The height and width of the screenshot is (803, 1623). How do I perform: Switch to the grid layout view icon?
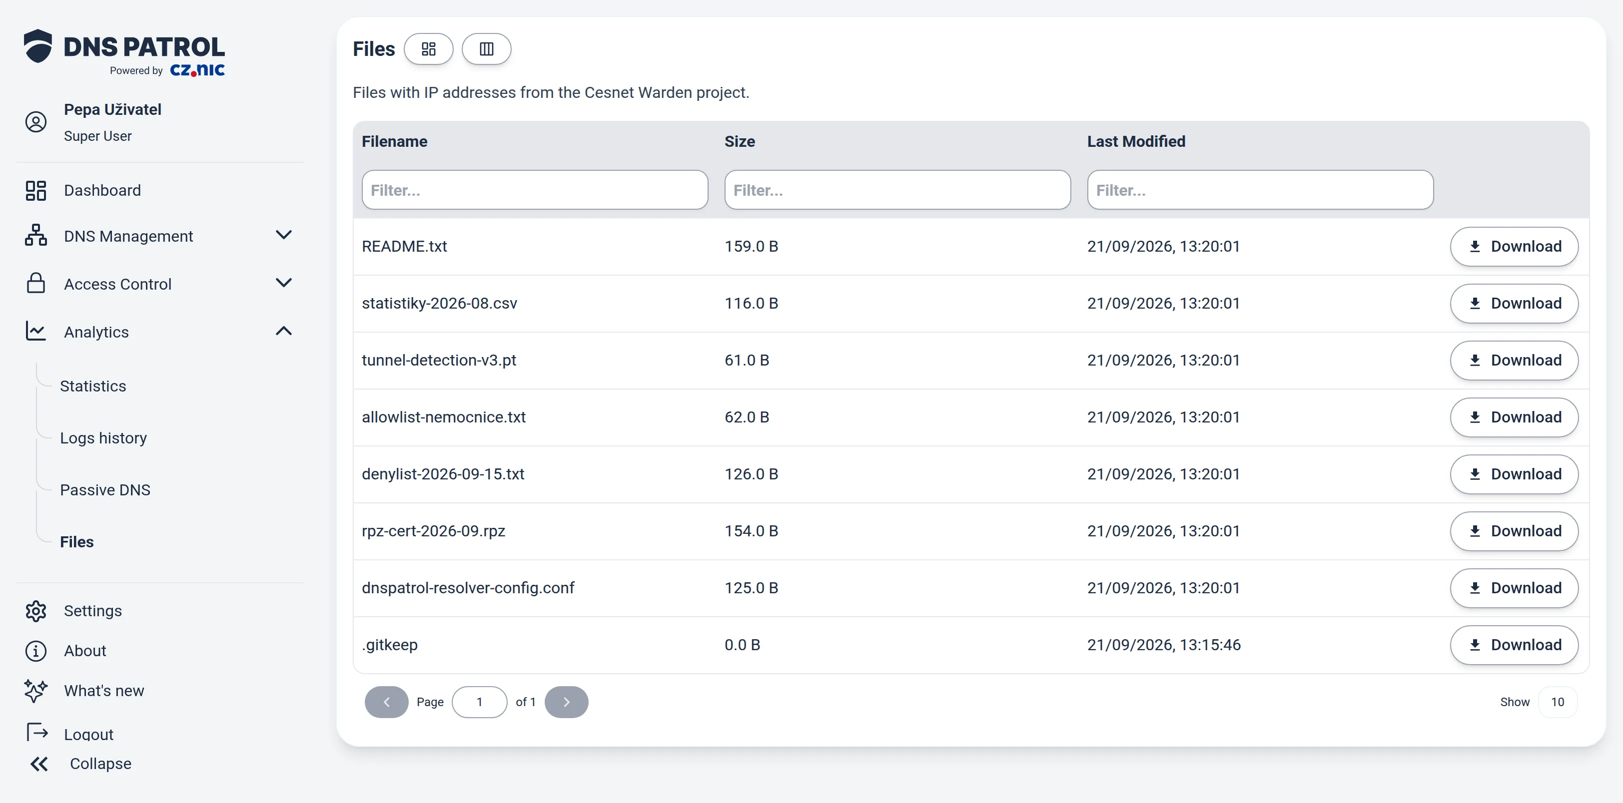428,48
